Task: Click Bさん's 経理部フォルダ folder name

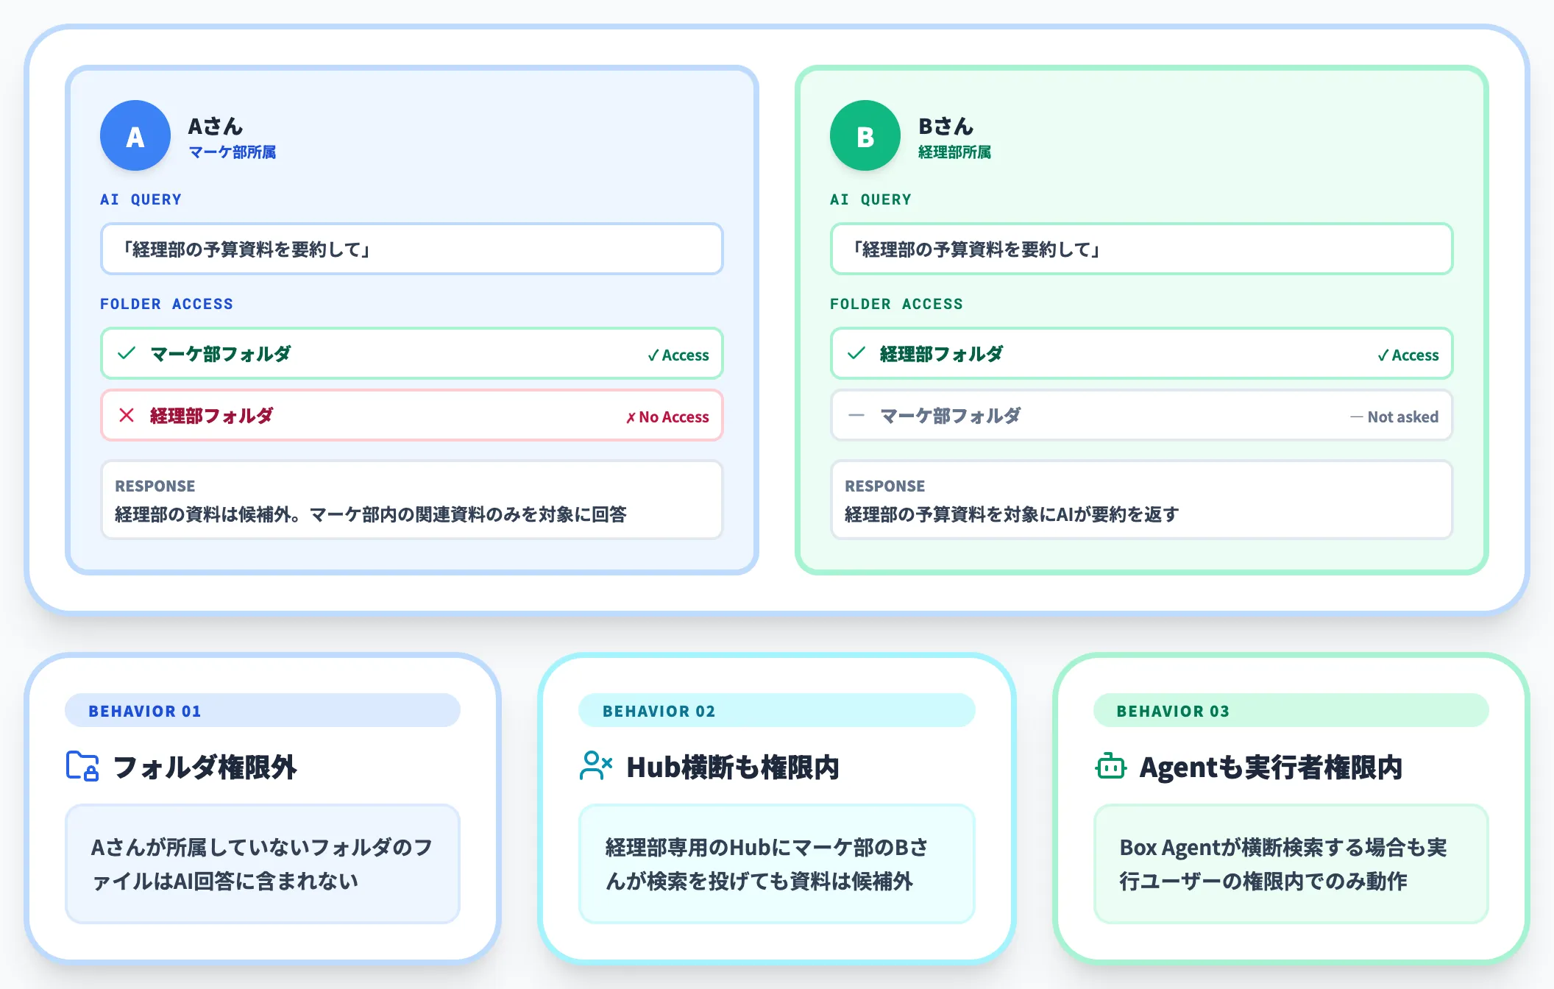Action: tap(942, 354)
